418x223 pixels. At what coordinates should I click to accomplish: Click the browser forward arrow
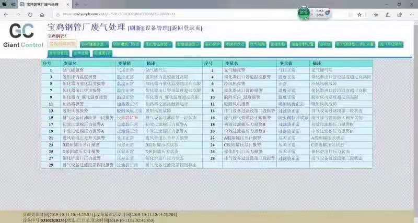(18, 15)
